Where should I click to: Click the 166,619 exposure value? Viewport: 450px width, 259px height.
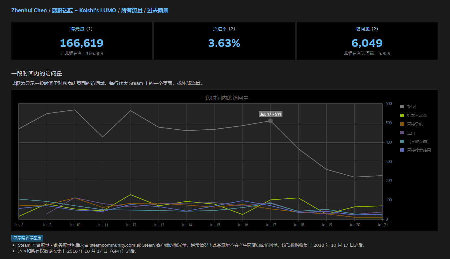click(x=82, y=43)
